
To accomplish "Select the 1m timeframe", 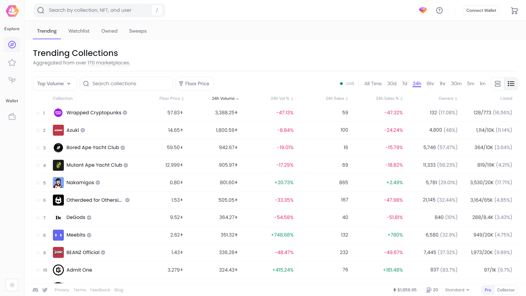I will [x=482, y=84].
